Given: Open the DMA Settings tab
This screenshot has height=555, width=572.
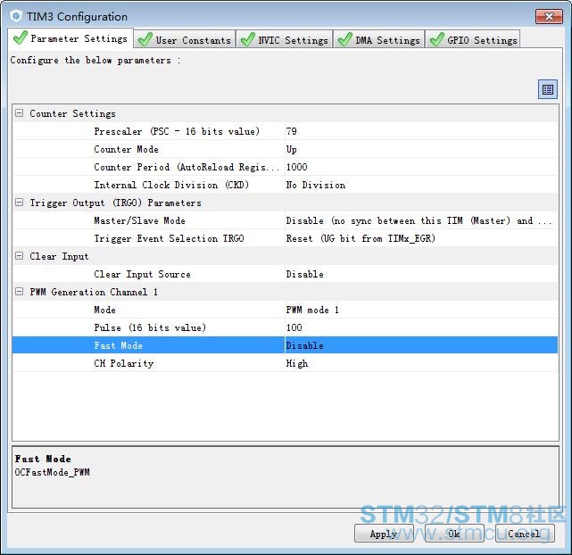Looking at the screenshot, I should click(x=379, y=40).
